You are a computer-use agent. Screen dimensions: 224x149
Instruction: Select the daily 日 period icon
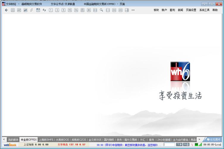pyautogui.click(x=82, y=10)
